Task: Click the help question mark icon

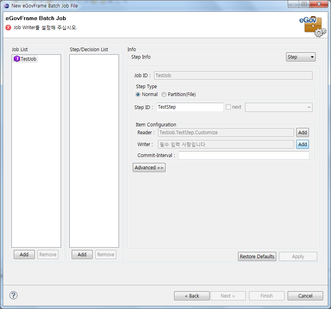Action: tap(13, 295)
